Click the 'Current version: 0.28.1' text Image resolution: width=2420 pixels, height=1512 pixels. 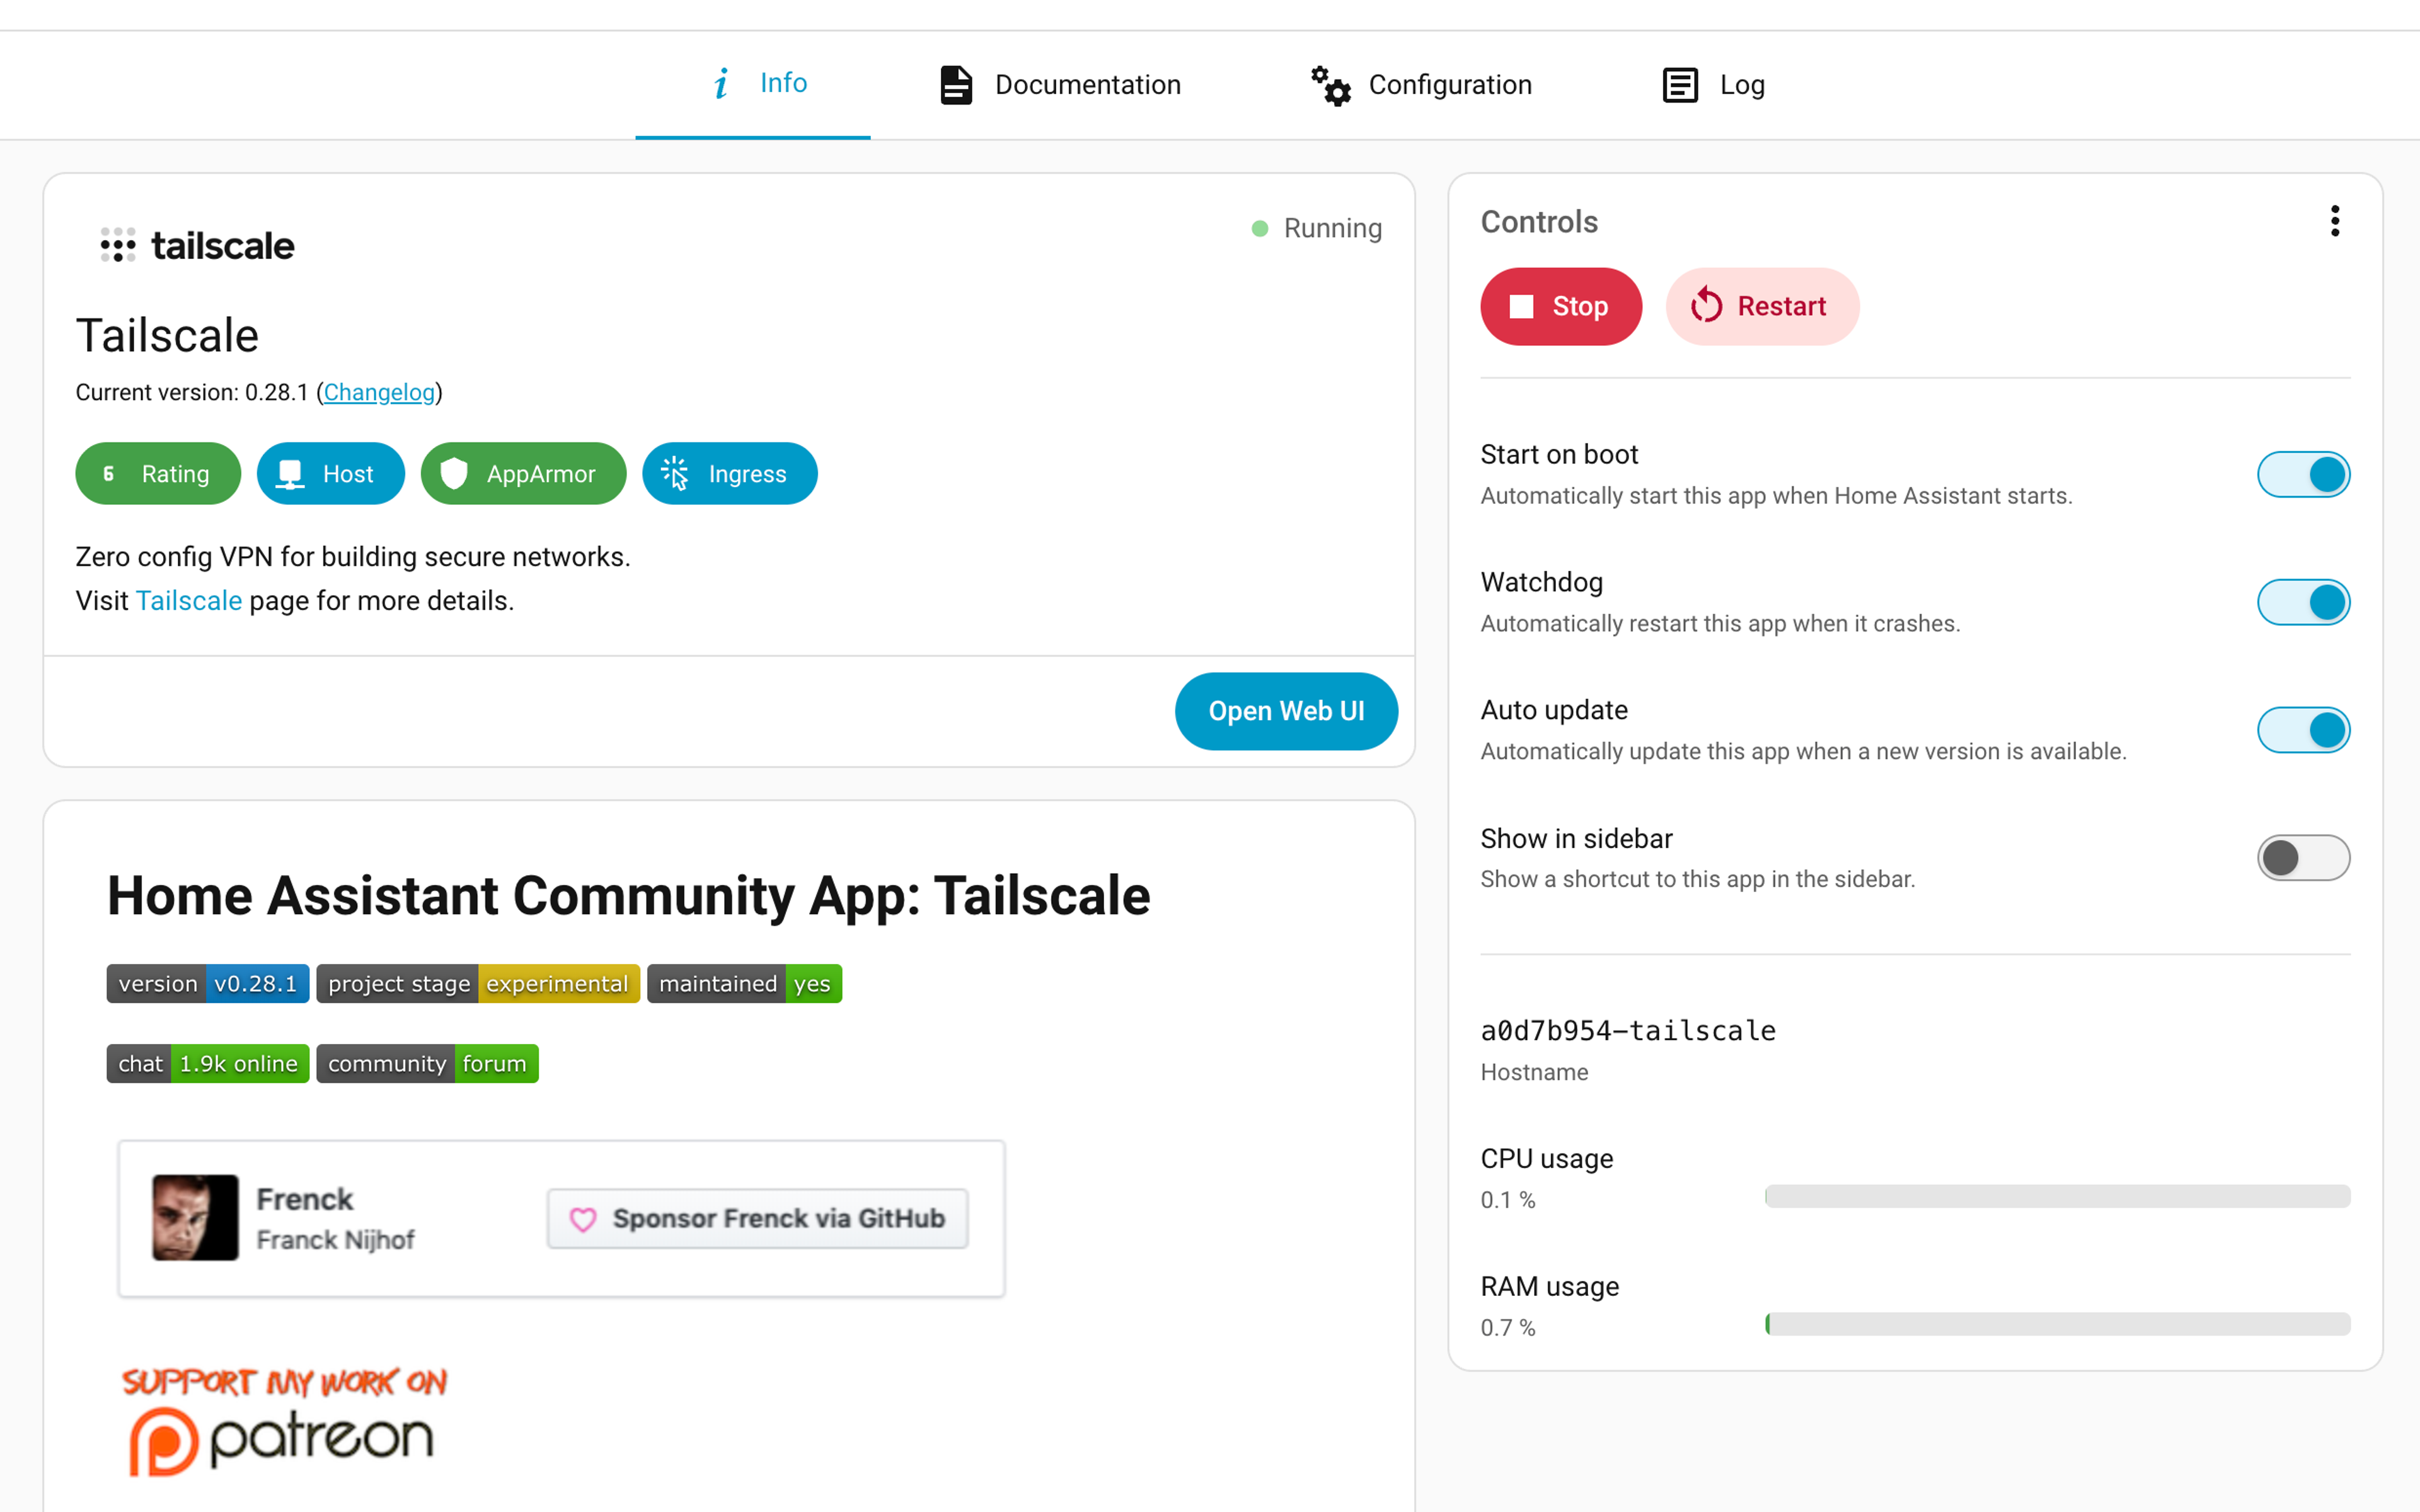(x=192, y=392)
